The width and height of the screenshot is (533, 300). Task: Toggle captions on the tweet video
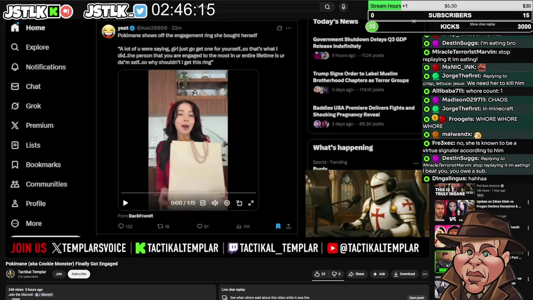point(203,203)
